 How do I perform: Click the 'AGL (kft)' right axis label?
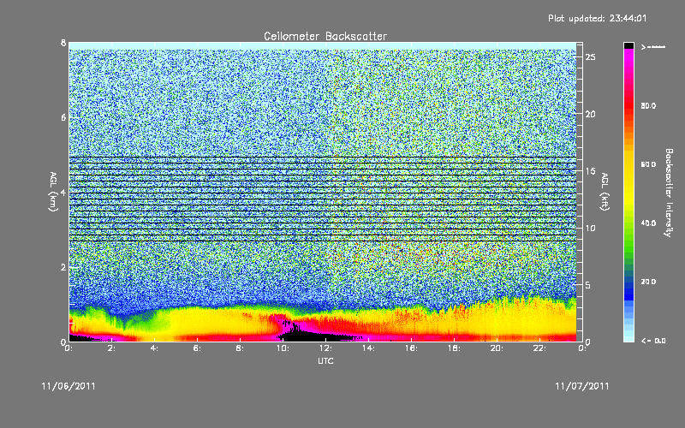(605, 192)
